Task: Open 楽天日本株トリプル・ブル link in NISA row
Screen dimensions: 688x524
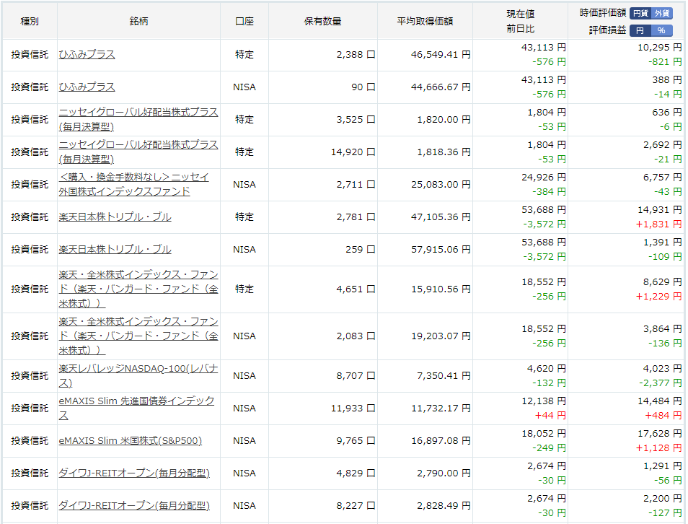Action: coord(115,250)
